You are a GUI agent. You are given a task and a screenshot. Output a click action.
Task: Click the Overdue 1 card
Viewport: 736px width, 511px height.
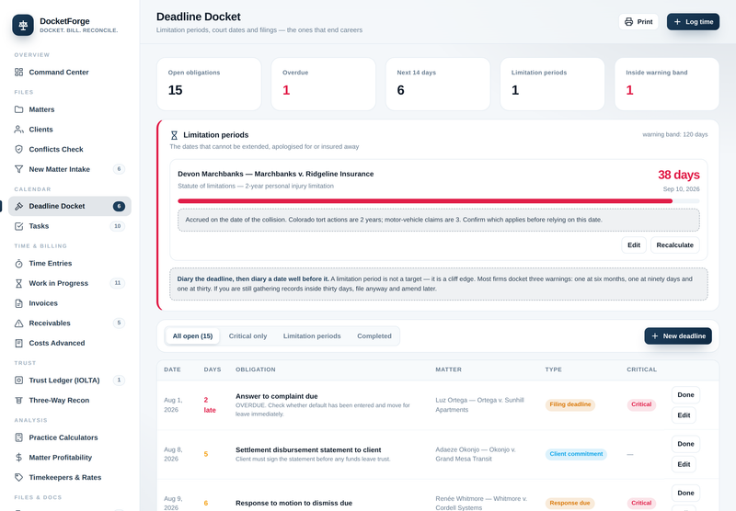(x=324, y=85)
